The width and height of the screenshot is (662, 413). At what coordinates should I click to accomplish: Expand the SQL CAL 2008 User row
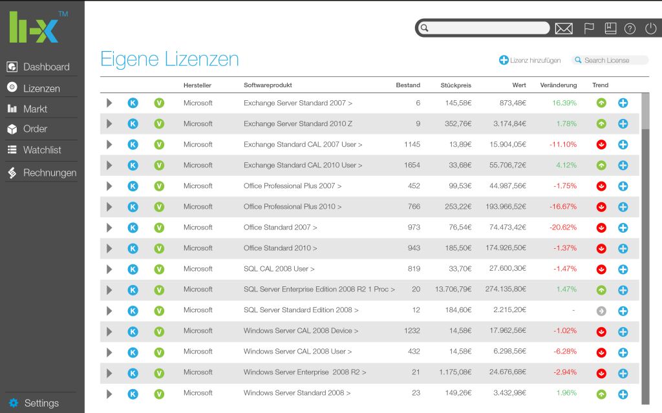[109, 269]
